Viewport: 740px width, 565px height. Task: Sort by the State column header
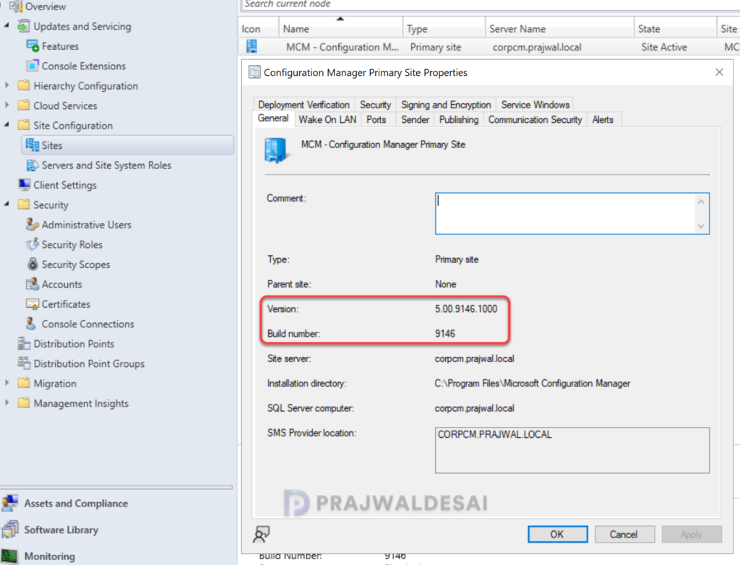(x=675, y=29)
